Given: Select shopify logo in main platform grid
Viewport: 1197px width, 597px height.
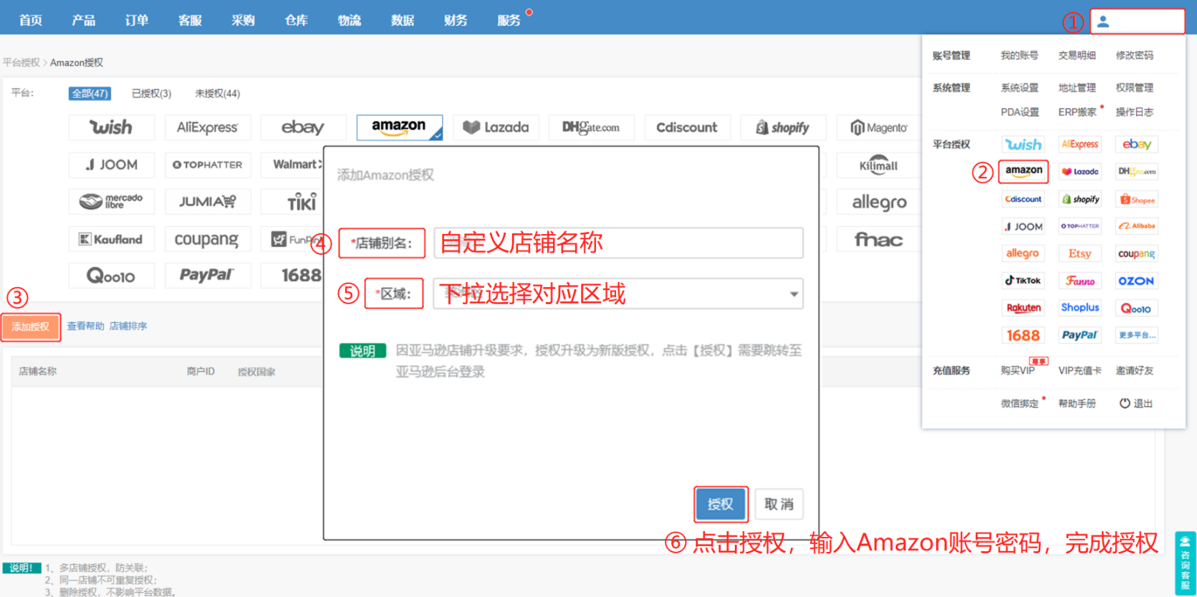Looking at the screenshot, I should pyautogui.click(x=784, y=127).
